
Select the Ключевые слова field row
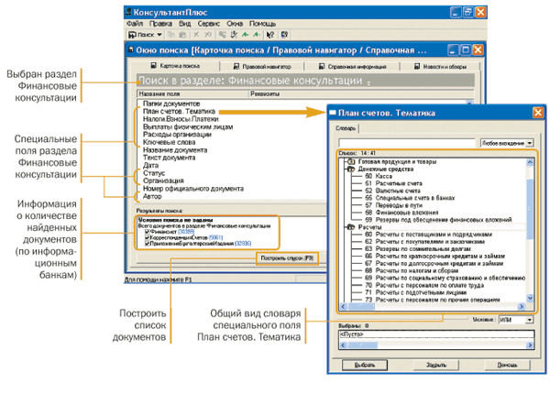(169, 142)
